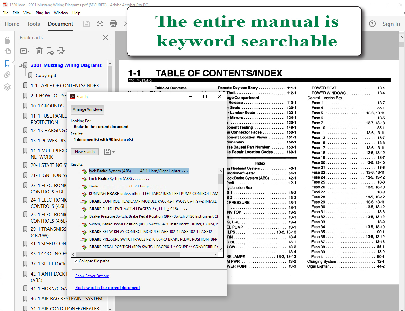This screenshot has width=405, height=311.
Task: Open 54-1 AIR CONDITIONER/HEATER bookmark
Action: 65,308
